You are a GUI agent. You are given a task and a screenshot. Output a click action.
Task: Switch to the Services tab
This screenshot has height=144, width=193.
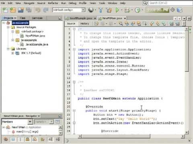(37, 18)
